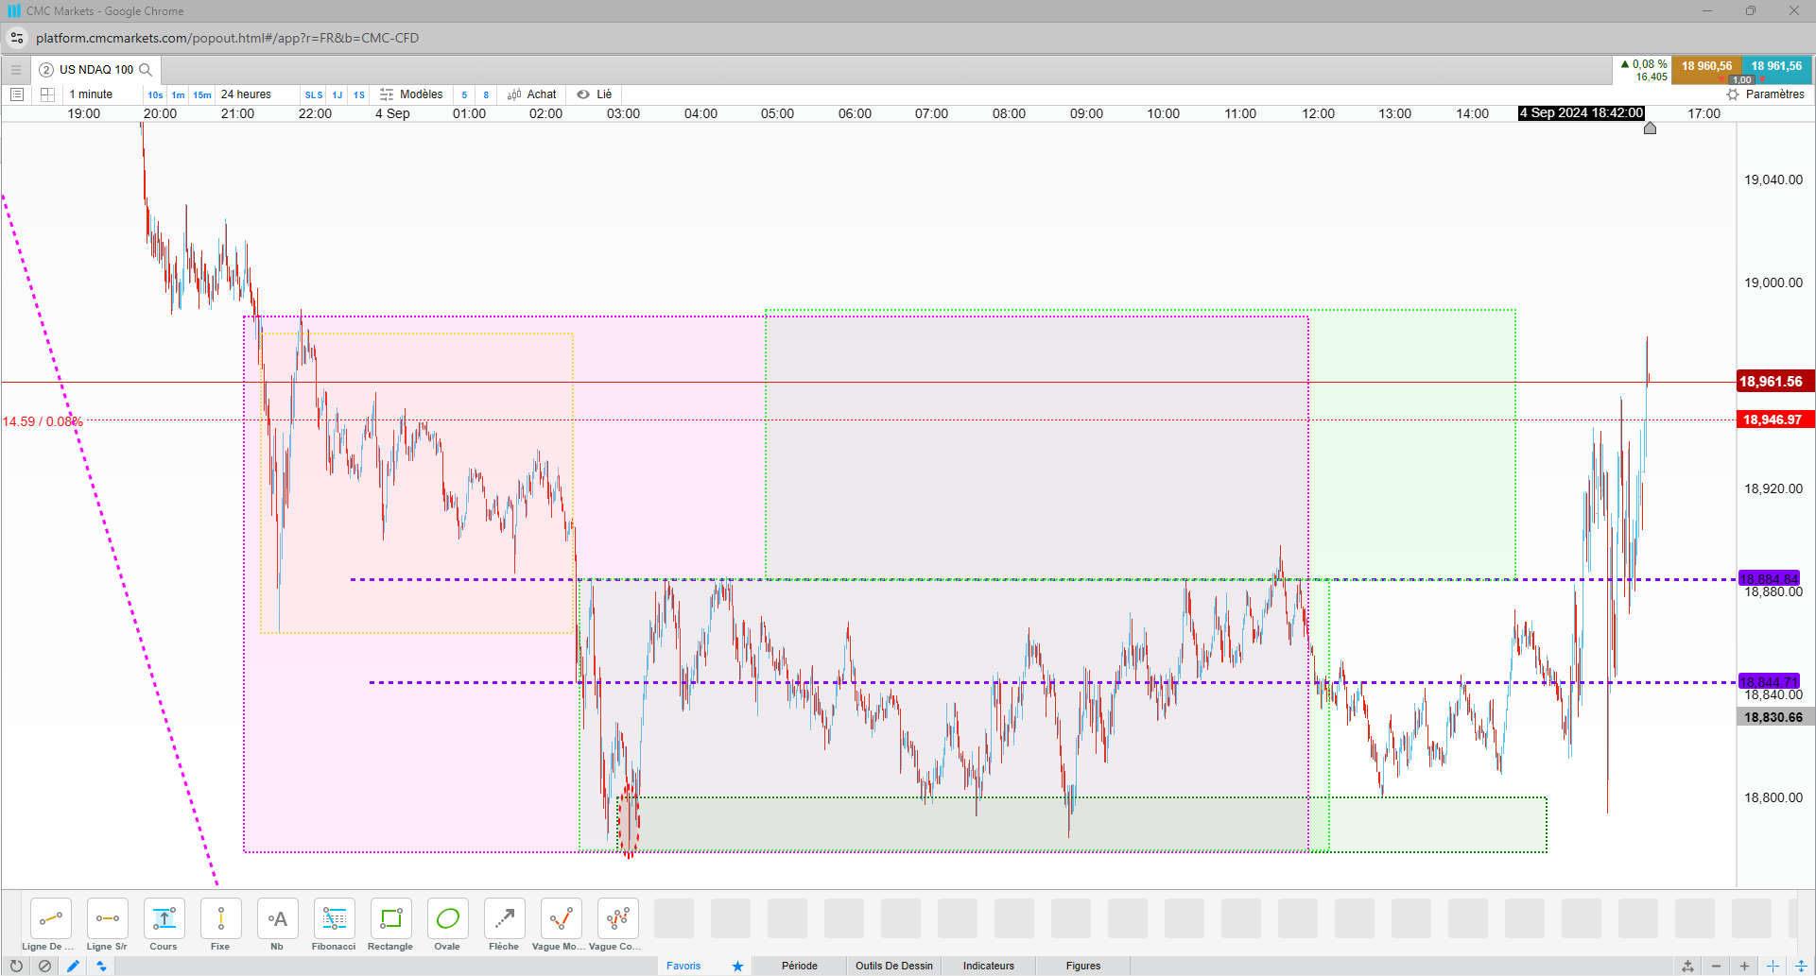1816x976 pixels.
Task: Open the Figures tab
Action: [1083, 966]
